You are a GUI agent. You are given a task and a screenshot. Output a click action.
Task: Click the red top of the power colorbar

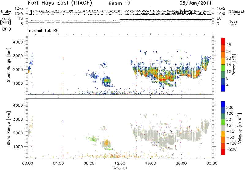tap(223, 41)
